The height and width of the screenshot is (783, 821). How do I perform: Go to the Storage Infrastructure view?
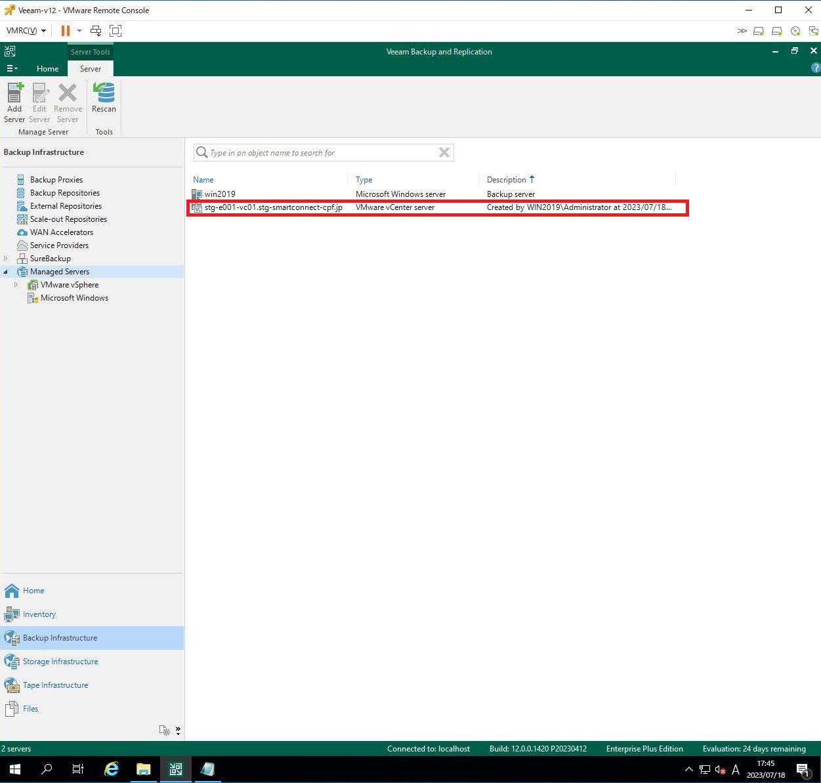92,662
